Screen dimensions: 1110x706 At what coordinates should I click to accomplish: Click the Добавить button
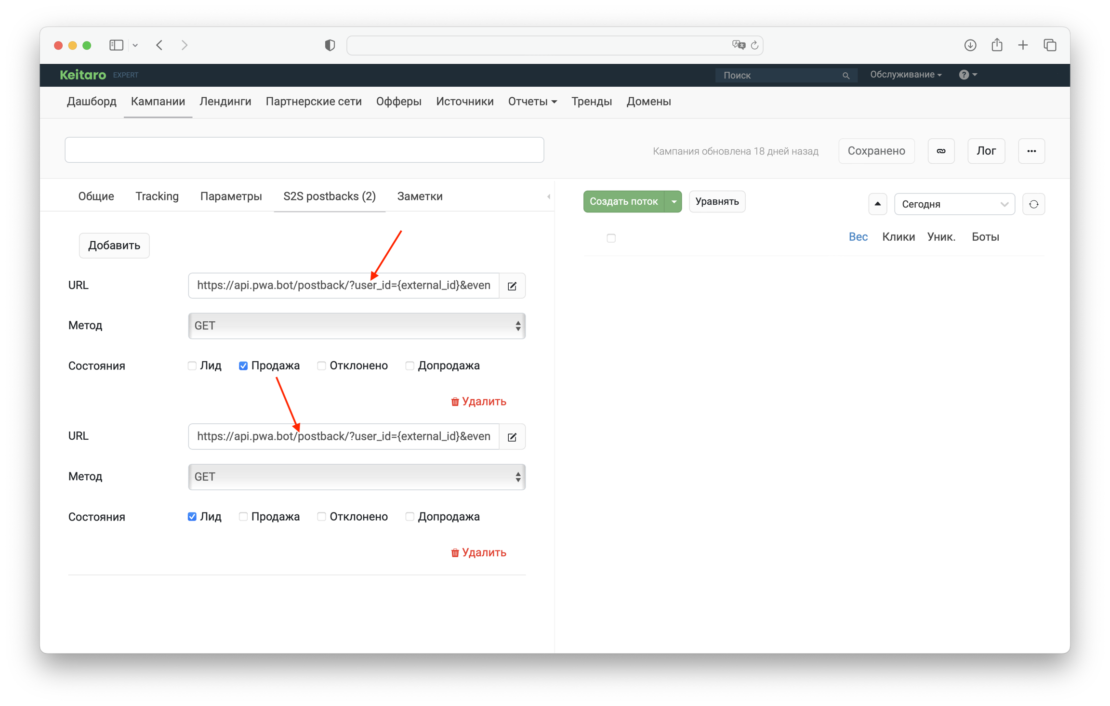click(114, 246)
